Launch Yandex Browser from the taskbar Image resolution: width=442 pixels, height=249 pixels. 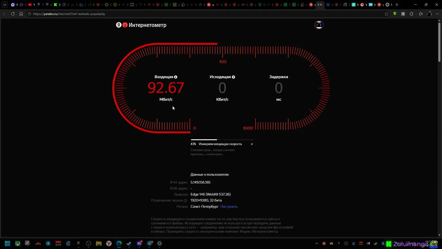(x=109, y=243)
